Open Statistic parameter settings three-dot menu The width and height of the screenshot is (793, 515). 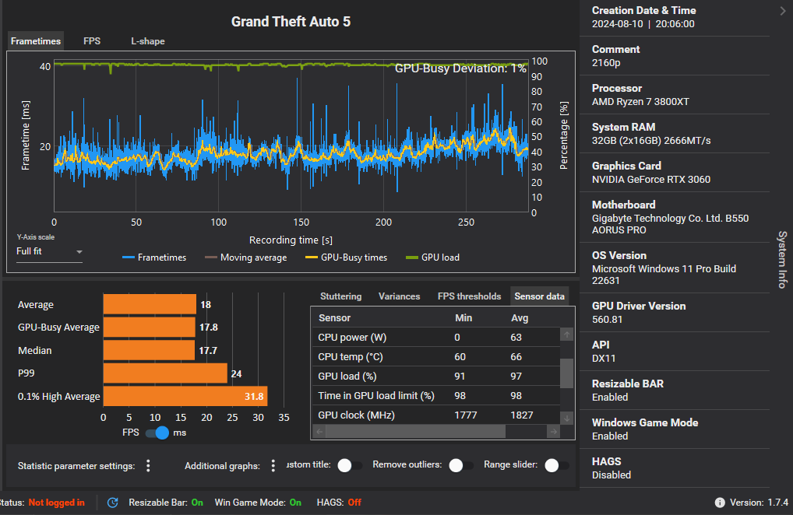[x=148, y=465]
